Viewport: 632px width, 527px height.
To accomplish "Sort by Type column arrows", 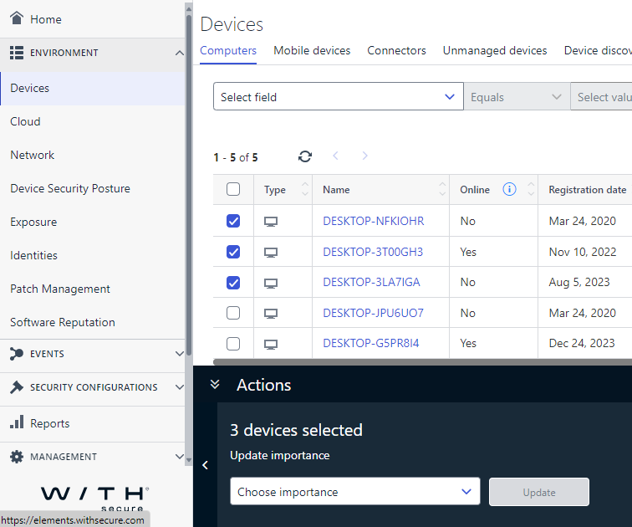I will [x=305, y=189].
